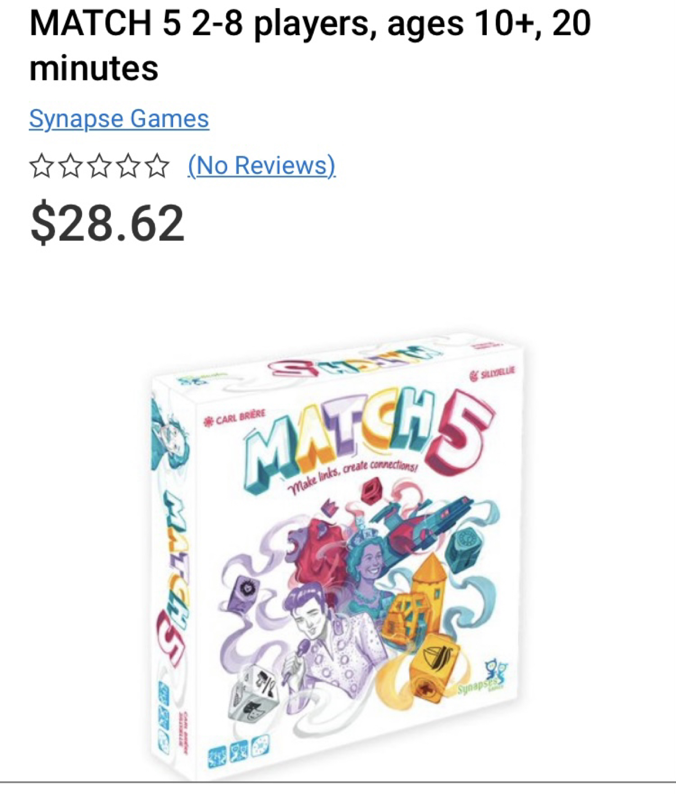This screenshot has height=794, width=676.
Task: Select the second rating star
Action: (x=71, y=166)
